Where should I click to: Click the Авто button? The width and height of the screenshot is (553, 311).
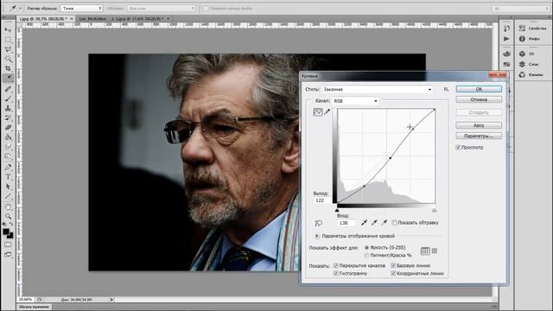pos(479,125)
